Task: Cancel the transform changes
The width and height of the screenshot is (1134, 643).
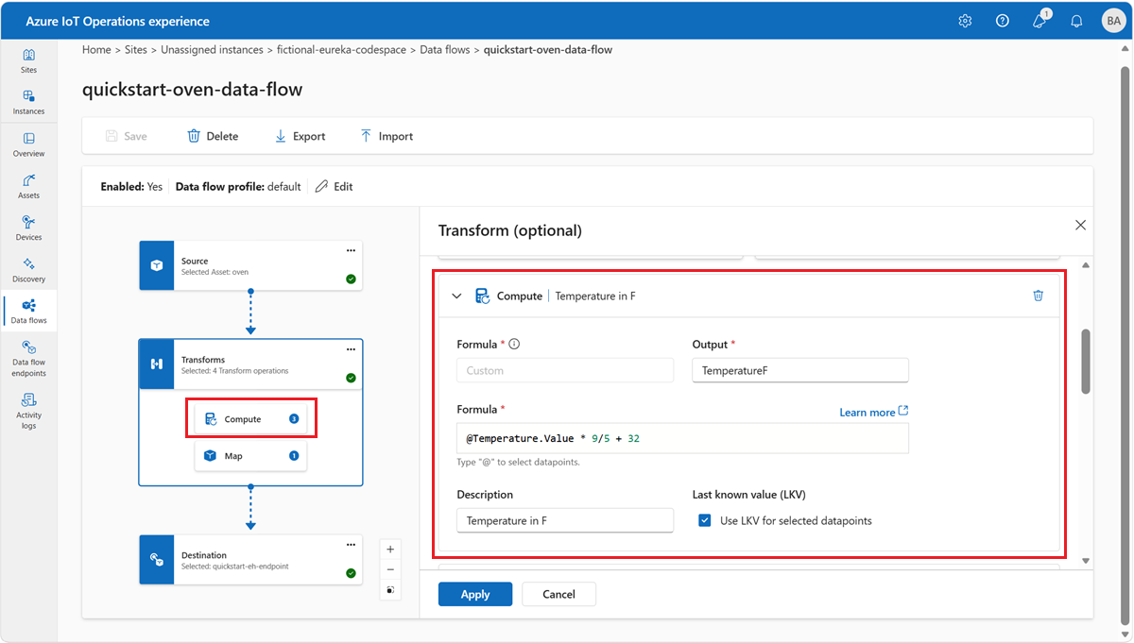Action: point(558,594)
